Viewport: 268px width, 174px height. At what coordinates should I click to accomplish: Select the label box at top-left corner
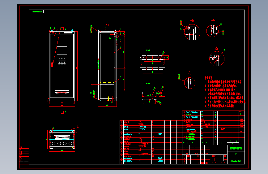coord(36,12)
